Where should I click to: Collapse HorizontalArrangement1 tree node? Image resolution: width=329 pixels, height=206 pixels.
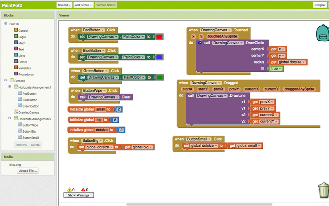point(9,87)
